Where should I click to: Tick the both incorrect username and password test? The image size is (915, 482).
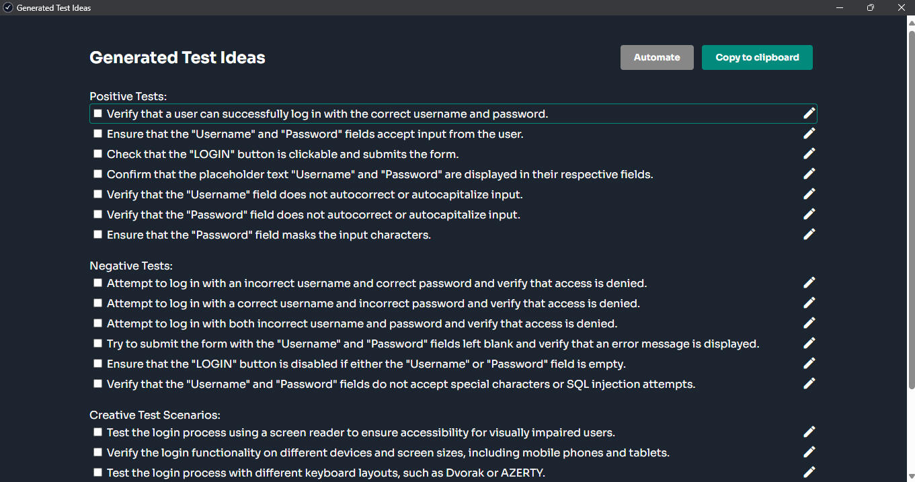(98, 323)
